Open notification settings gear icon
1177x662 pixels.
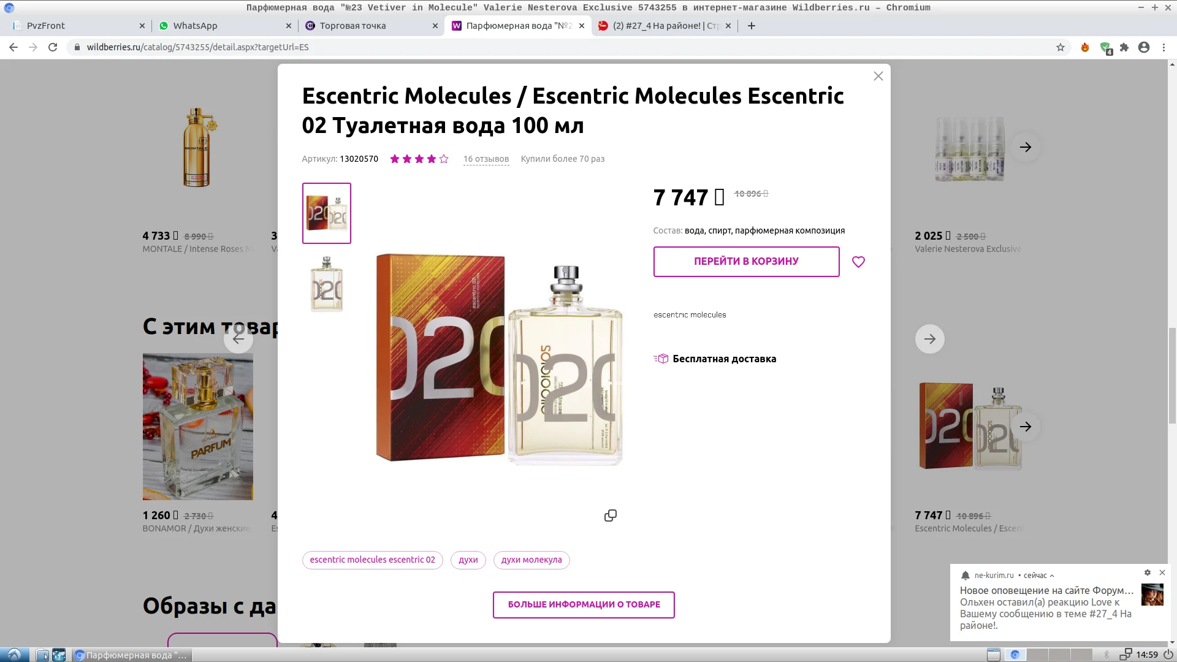pyautogui.click(x=1147, y=573)
